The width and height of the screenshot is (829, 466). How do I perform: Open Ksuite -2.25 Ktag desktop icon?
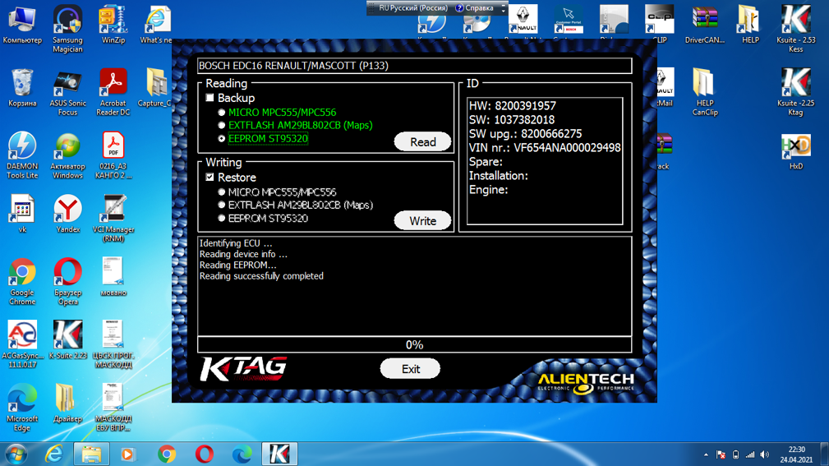(795, 92)
